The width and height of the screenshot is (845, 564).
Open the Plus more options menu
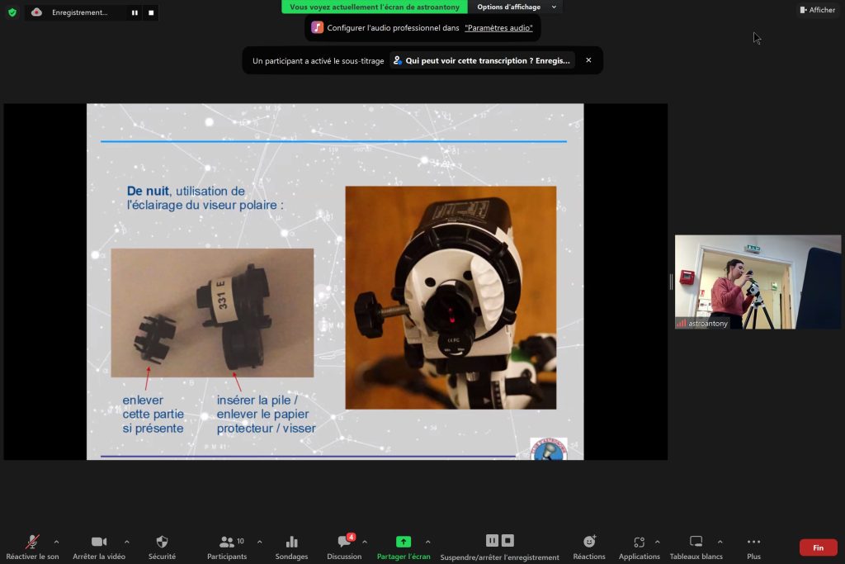tap(754, 547)
